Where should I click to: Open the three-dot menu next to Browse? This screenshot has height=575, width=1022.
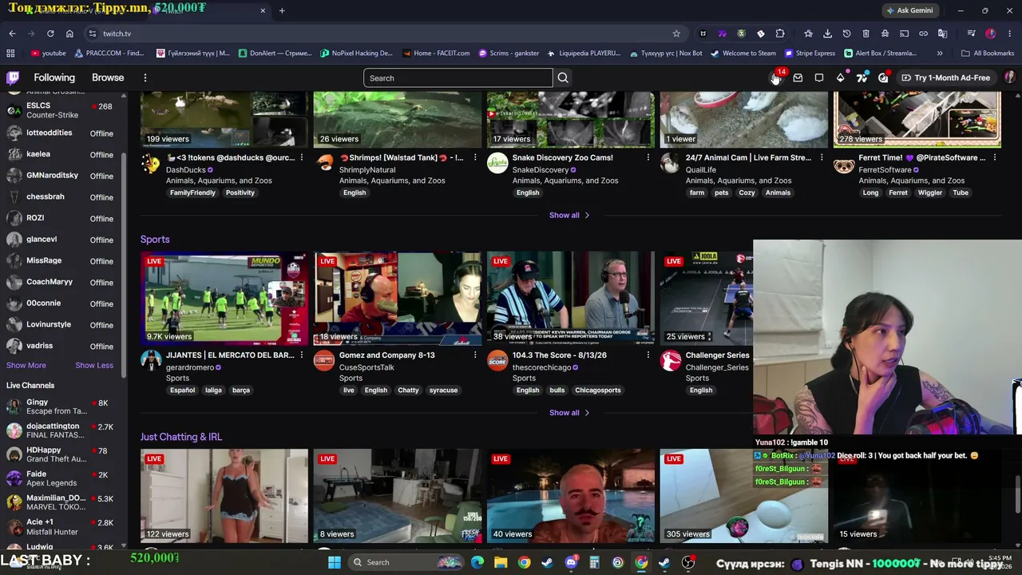[x=145, y=77]
